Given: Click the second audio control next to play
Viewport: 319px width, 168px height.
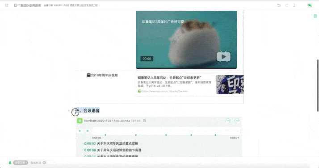Looking at the screenshot, I should pyautogui.click(x=88, y=131).
